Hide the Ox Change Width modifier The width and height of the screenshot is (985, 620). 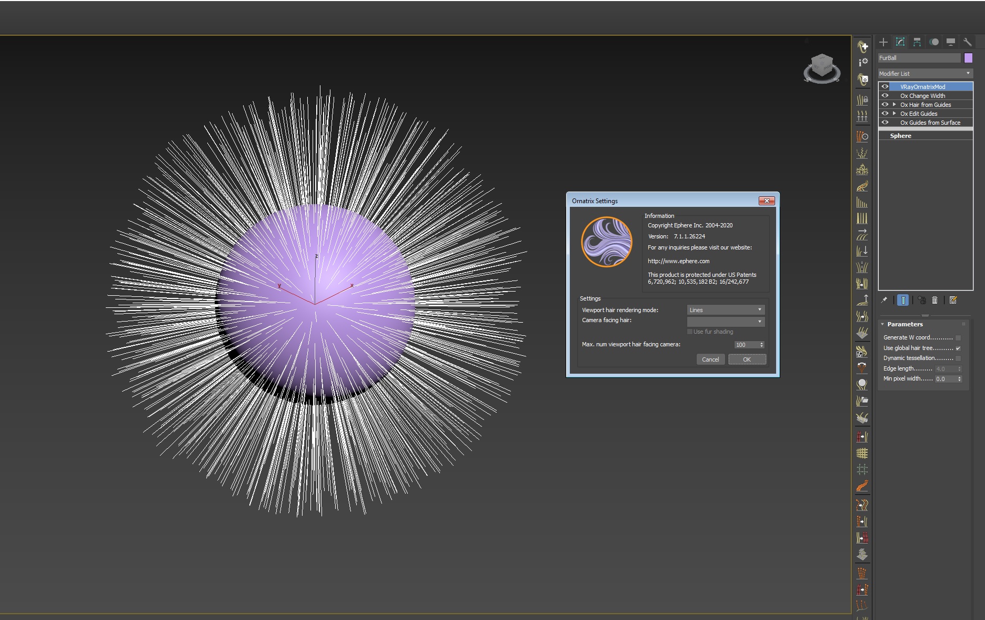click(x=885, y=96)
